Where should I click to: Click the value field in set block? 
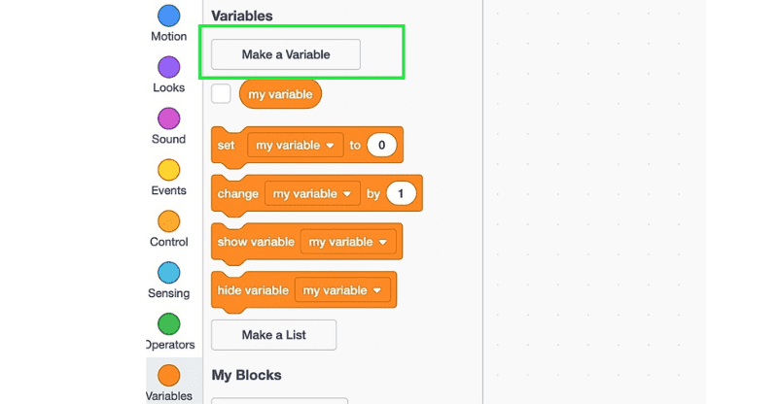[x=382, y=145]
